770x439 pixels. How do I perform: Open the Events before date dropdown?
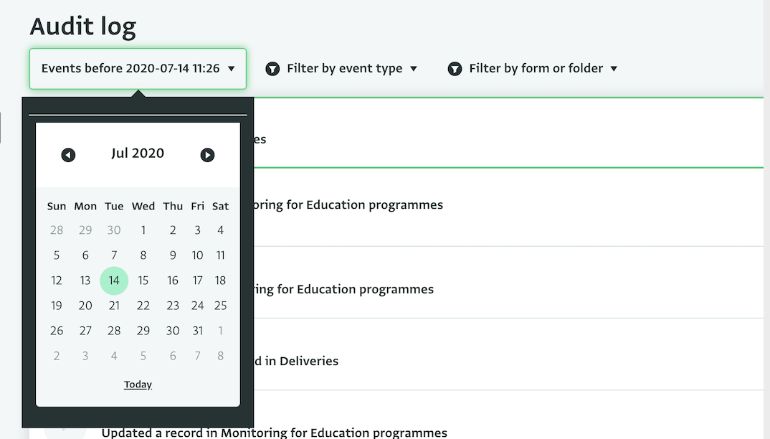138,69
